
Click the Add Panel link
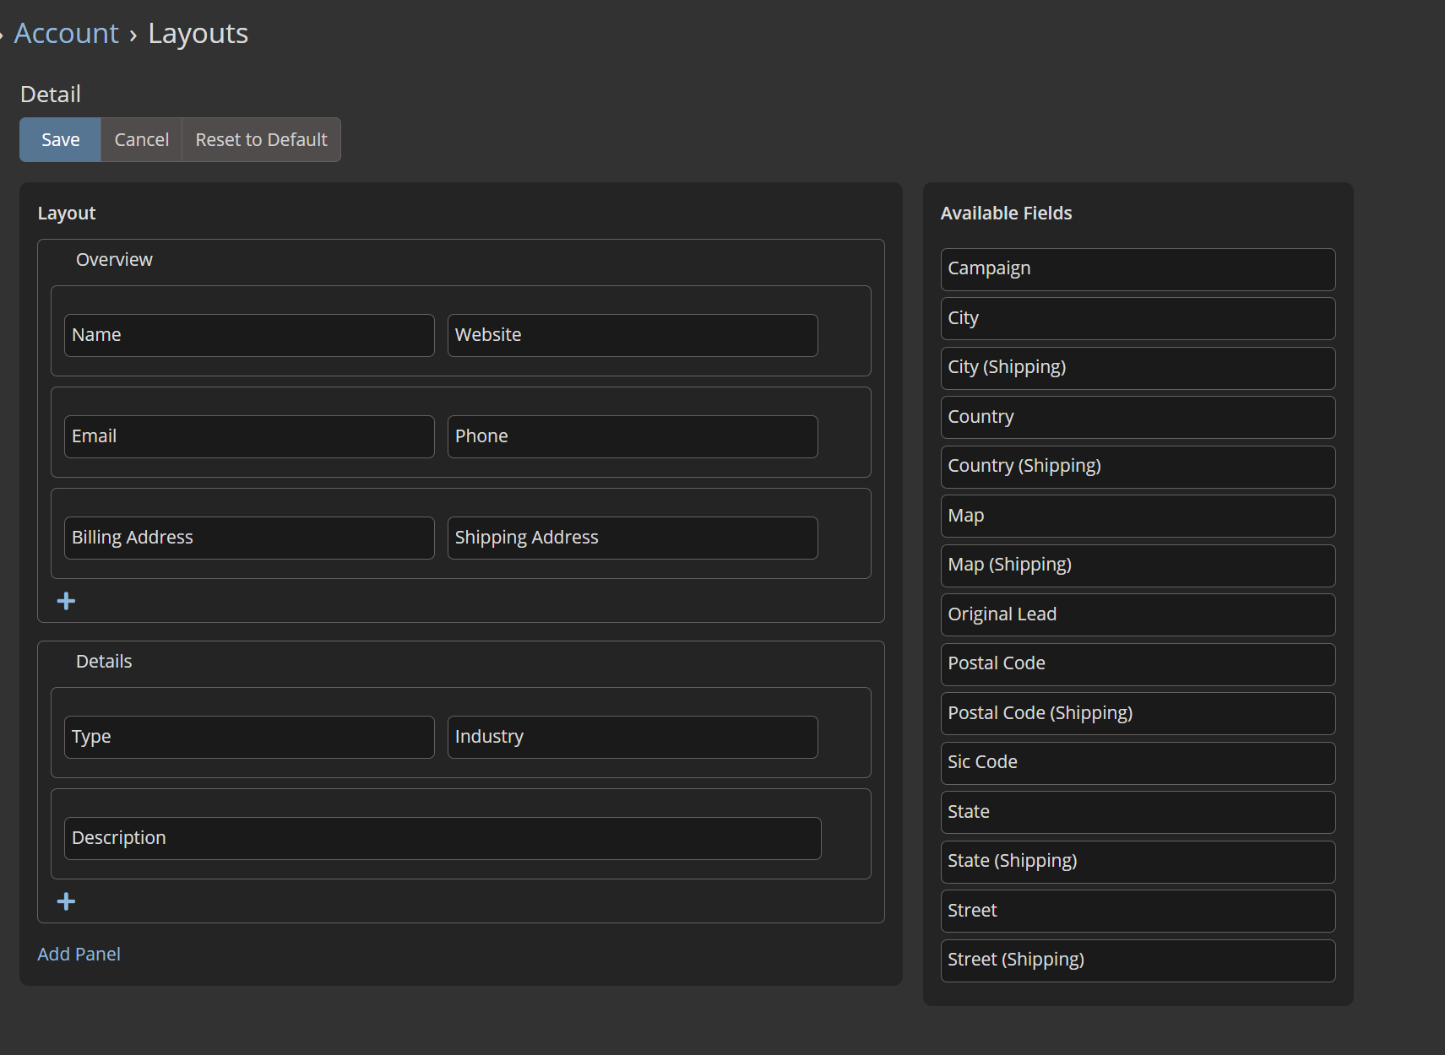click(79, 954)
